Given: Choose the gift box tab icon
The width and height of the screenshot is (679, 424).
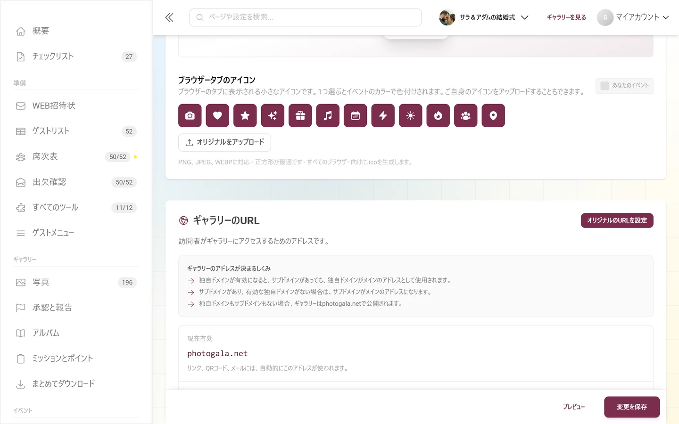Looking at the screenshot, I should point(300,115).
